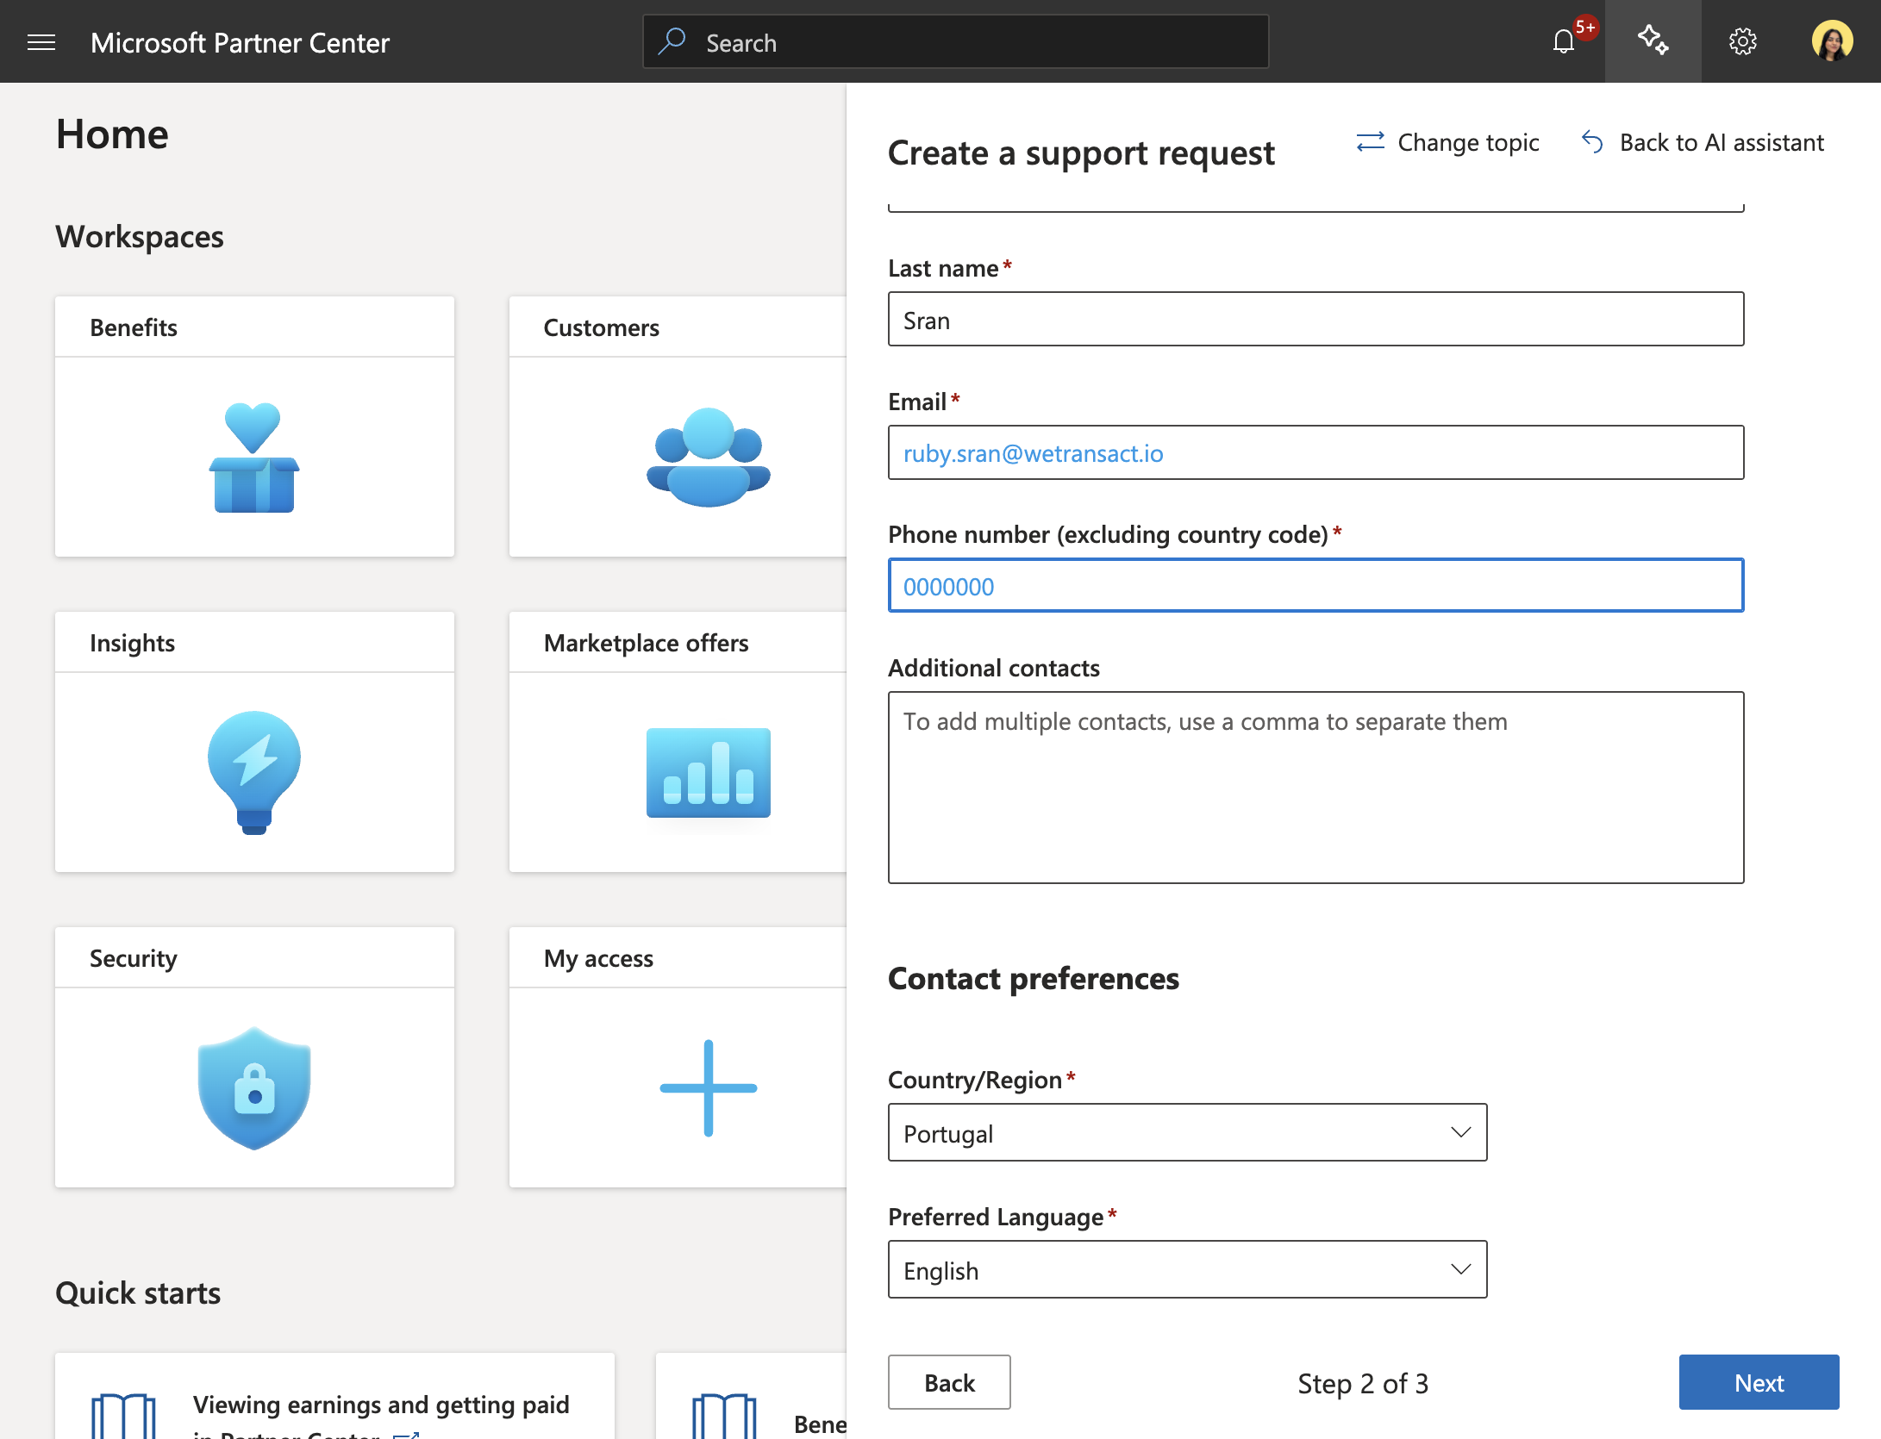This screenshot has width=1881, height=1439.
Task: Click the Insights lightbulb icon
Action: [254, 773]
